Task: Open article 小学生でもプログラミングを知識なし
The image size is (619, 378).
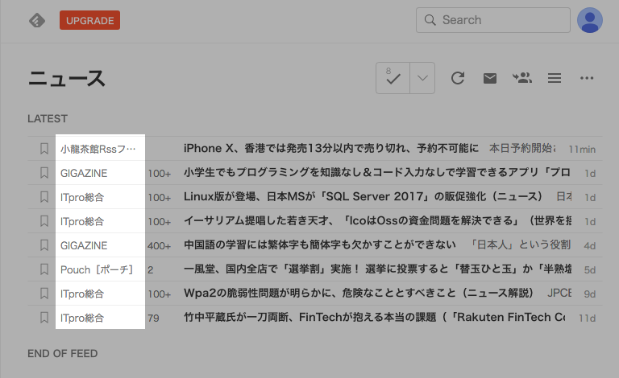Action: [x=377, y=172]
